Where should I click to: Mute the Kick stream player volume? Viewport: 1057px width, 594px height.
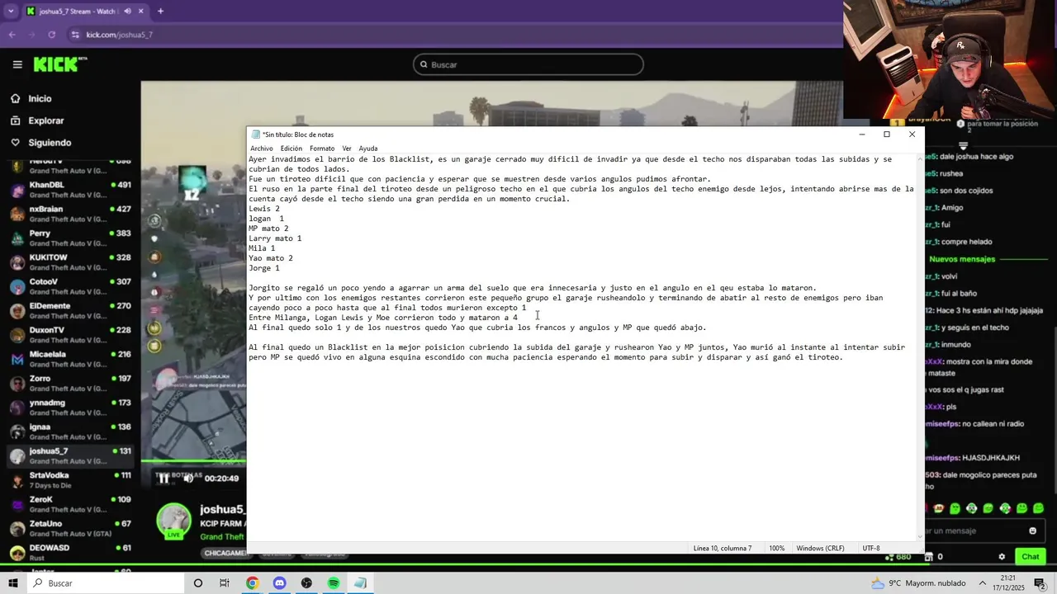(x=188, y=478)
